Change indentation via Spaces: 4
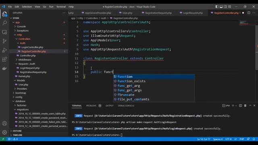The width and height of the screenshot is (258, 145). [218, 139]
